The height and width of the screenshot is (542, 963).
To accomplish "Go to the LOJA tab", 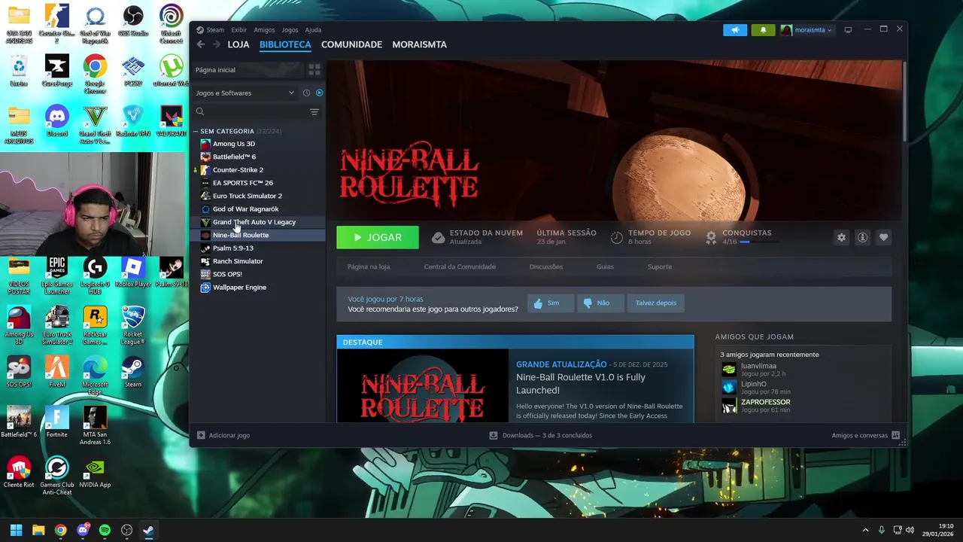I will tap(238, 44).
